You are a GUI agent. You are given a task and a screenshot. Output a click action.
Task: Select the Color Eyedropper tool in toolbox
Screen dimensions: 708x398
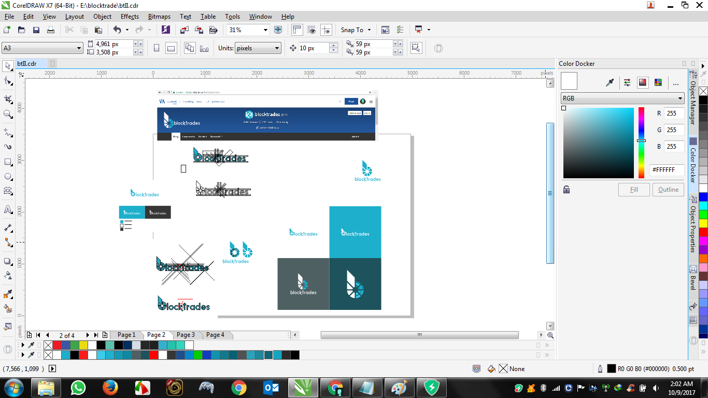8,294
